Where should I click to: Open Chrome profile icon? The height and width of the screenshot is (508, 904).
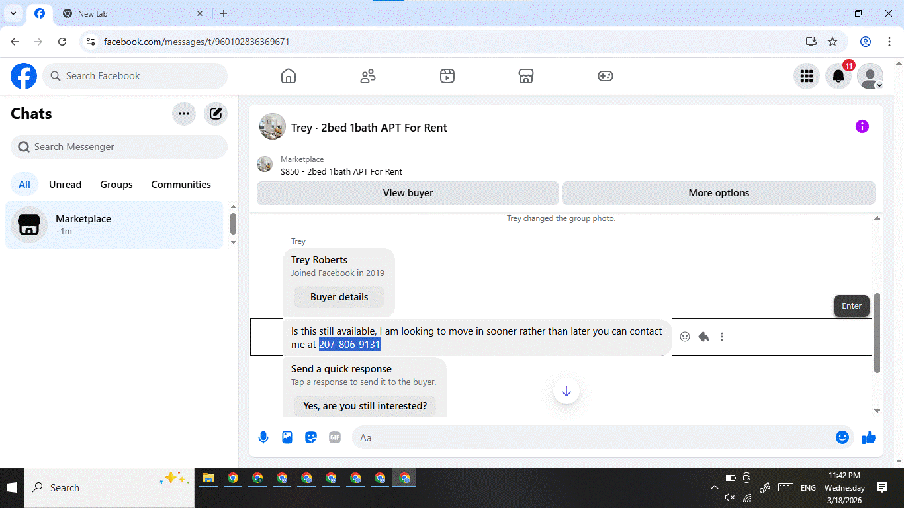click(866, 42)
